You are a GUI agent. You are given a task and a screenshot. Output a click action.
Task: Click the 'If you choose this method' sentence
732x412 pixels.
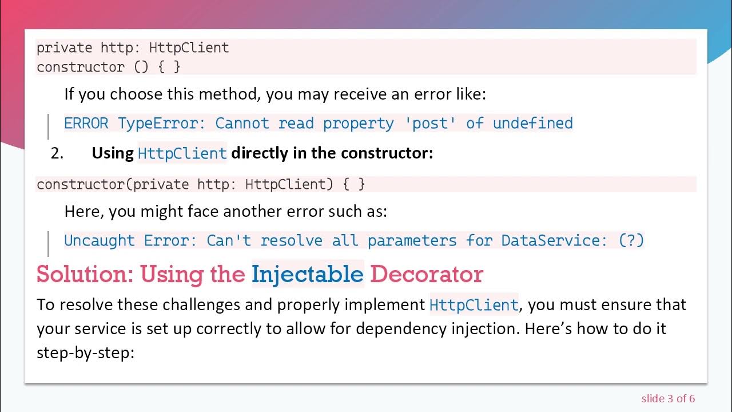click(x=274, y=94)
